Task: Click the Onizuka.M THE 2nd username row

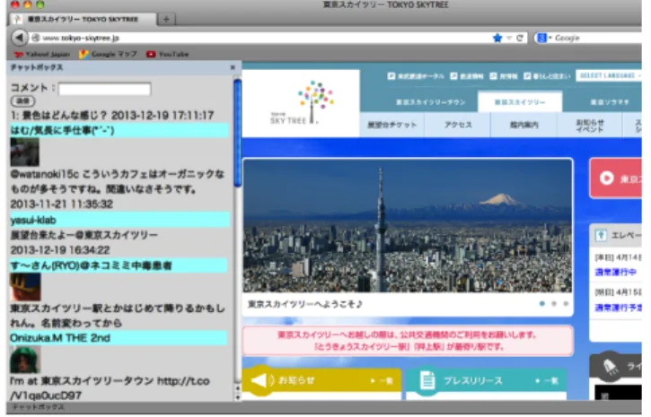Action: [119, 338]
